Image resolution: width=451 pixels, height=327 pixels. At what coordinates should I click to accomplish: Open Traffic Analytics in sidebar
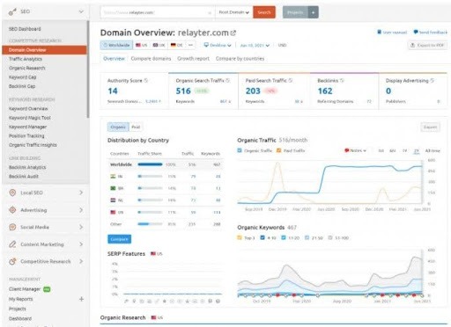26,59
